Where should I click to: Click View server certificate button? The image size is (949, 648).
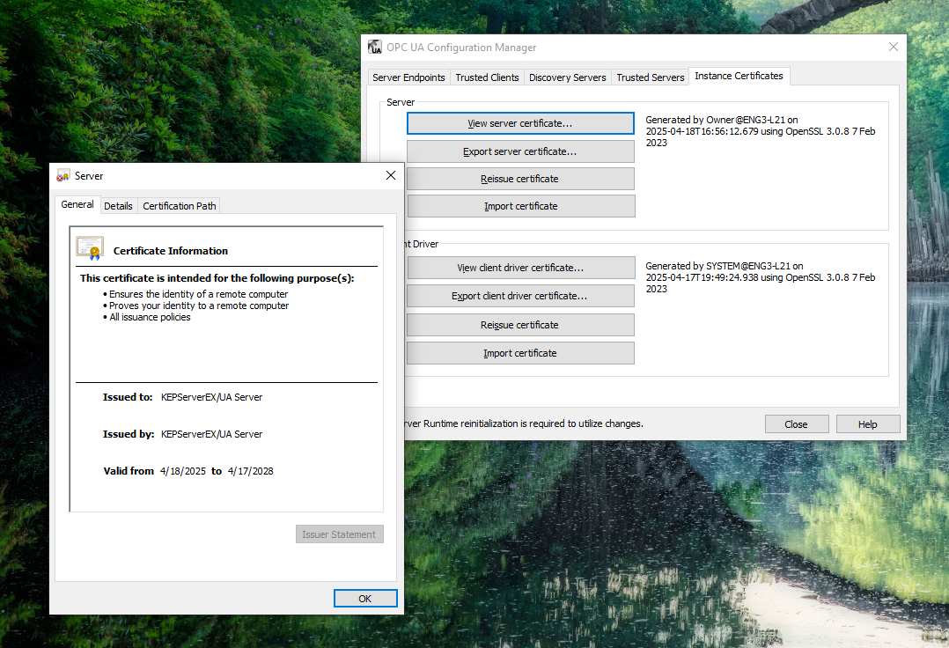coord(520,123)
